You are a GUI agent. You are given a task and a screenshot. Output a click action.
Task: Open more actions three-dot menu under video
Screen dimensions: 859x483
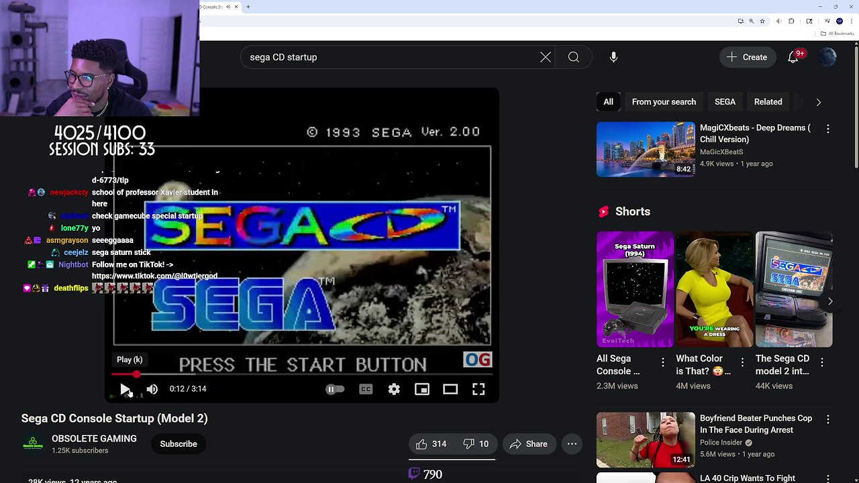(572, 444)
